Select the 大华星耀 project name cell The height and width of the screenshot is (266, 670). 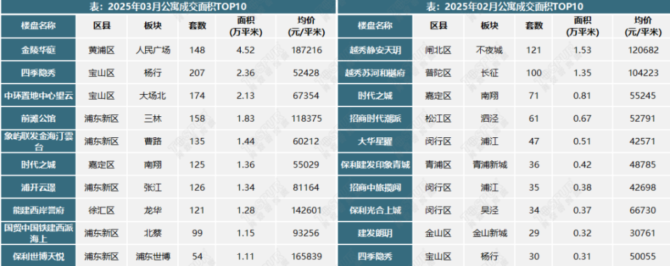click(375, 142)
